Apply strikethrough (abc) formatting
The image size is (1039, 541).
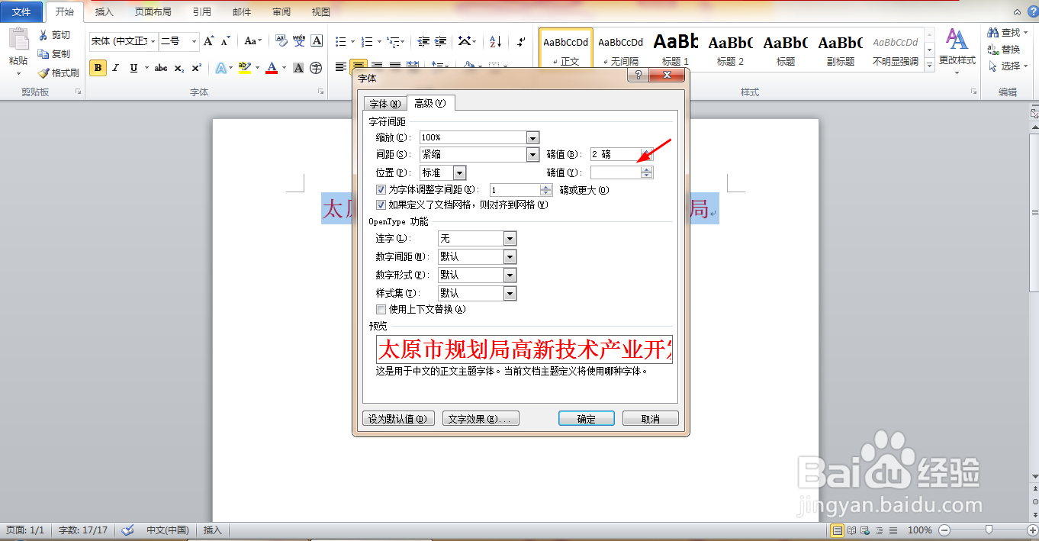point(161,68)
